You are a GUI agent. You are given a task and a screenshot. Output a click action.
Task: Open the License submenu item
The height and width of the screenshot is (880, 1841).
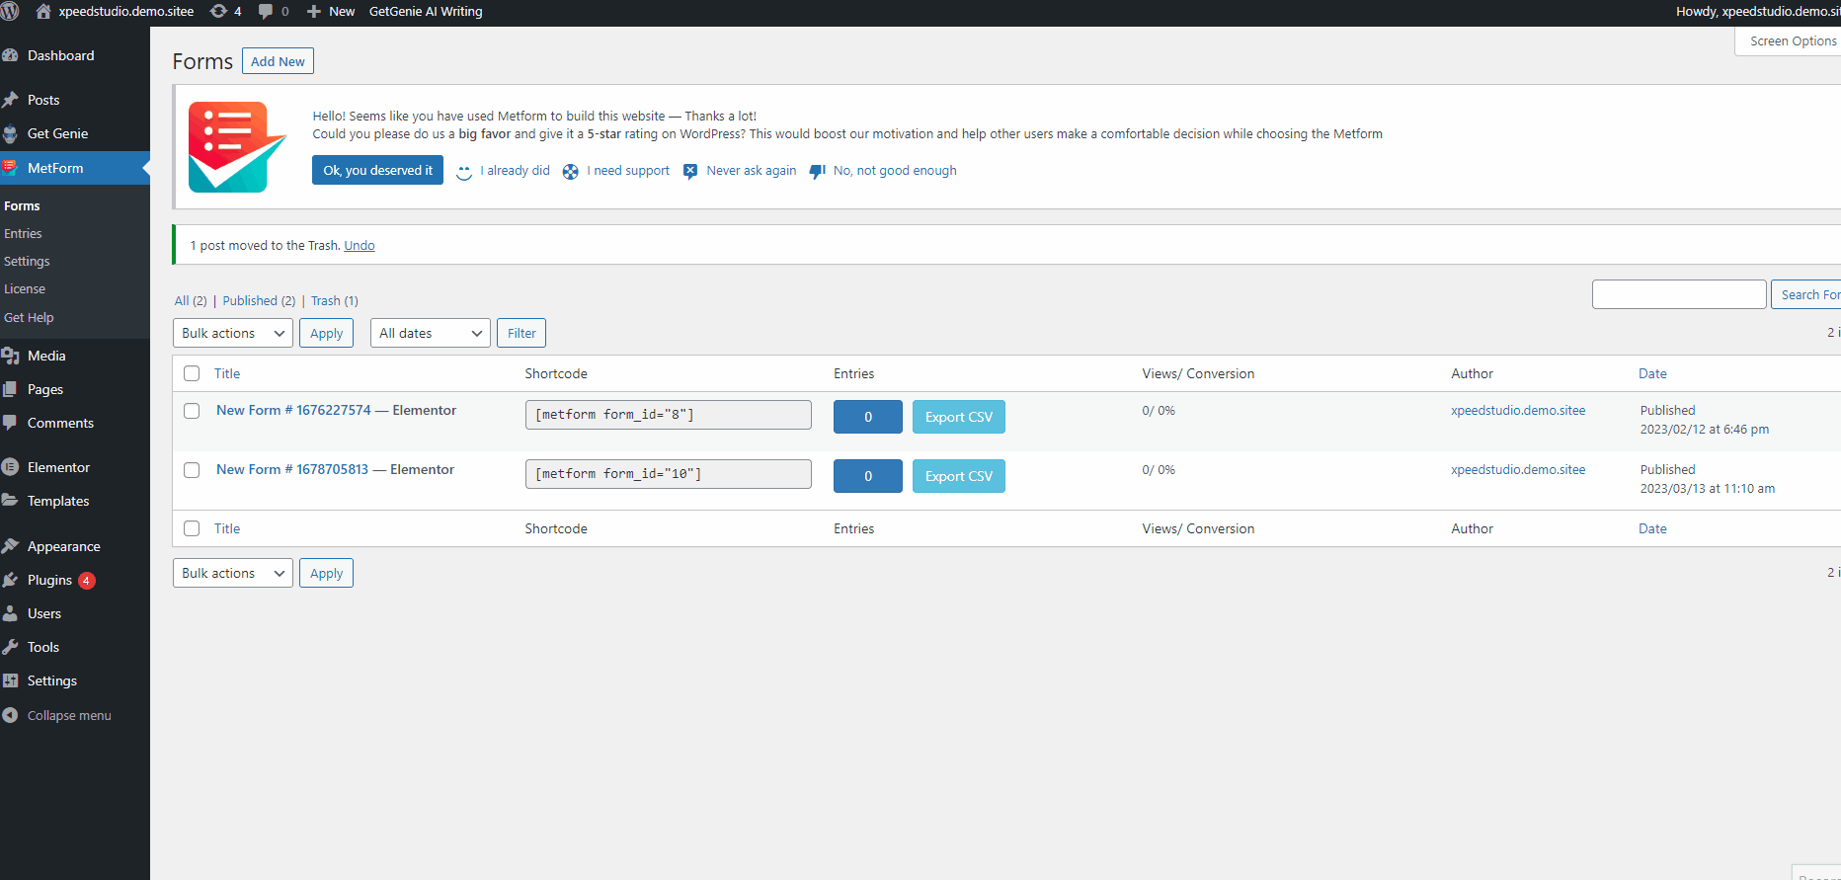pos(25,288)
